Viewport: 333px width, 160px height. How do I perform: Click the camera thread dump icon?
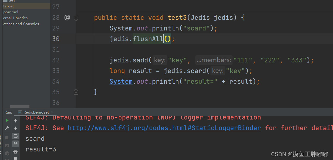tap(7, 146)
